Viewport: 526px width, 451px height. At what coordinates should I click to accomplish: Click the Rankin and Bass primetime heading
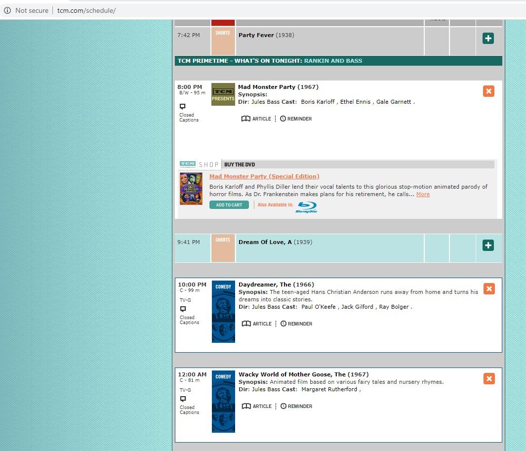(333, 61)
